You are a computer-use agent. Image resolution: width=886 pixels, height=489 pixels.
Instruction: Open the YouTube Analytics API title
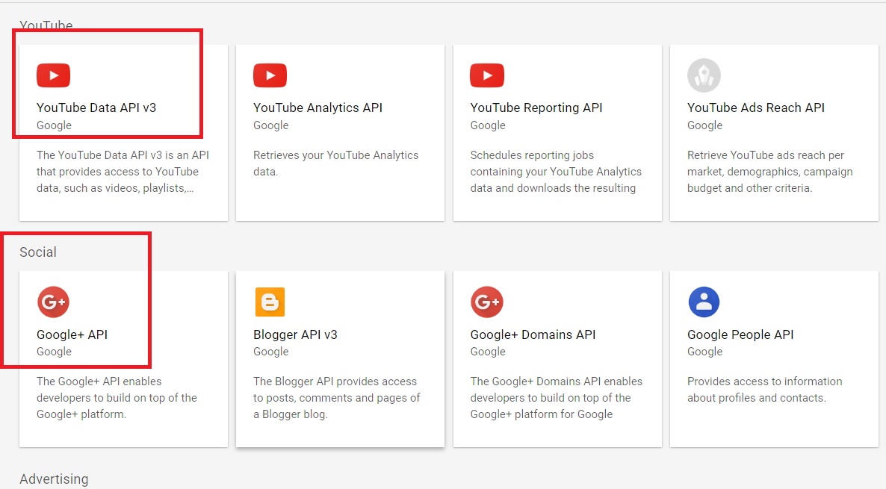tap(317, 108)
